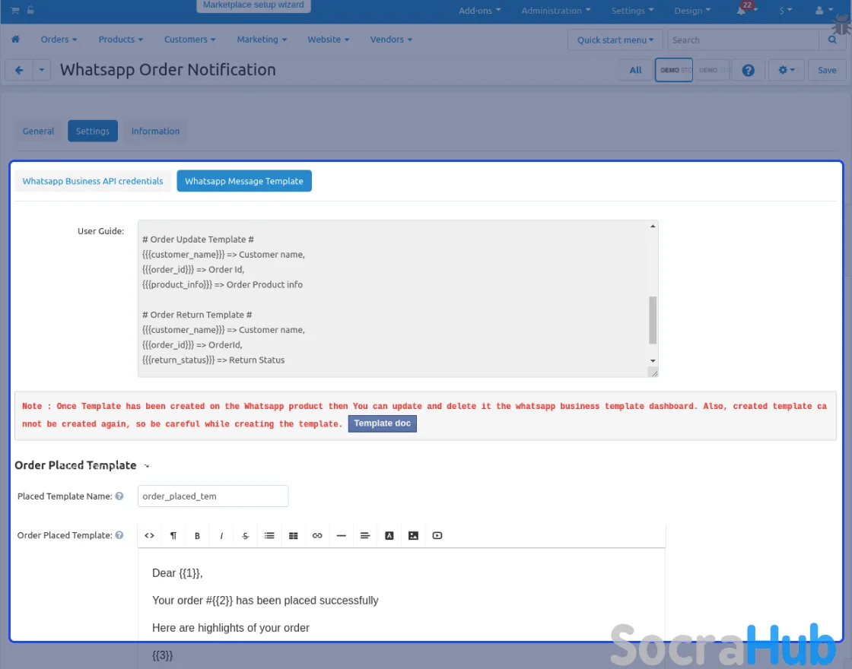
Task: Insert a link in editor
Action: point(317,535)
